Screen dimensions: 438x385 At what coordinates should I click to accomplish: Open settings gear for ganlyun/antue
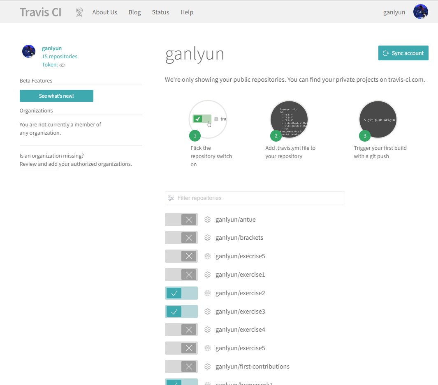point(207,220)
